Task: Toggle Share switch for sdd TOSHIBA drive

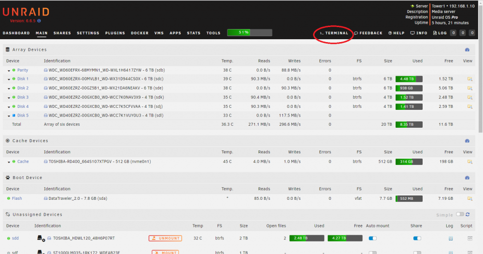Action: coord(417,238)
